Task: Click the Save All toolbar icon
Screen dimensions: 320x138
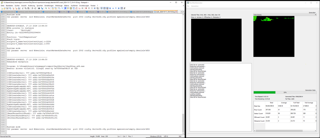Action: [10, 8]
